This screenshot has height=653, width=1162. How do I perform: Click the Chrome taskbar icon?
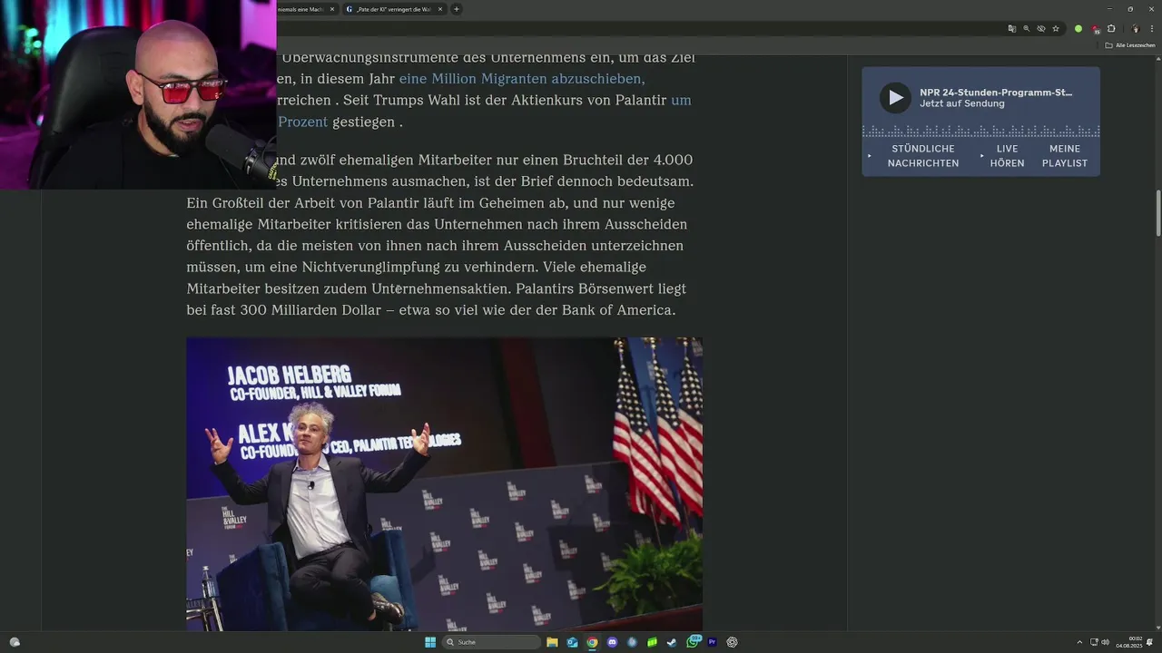click(x=592, y=642)
